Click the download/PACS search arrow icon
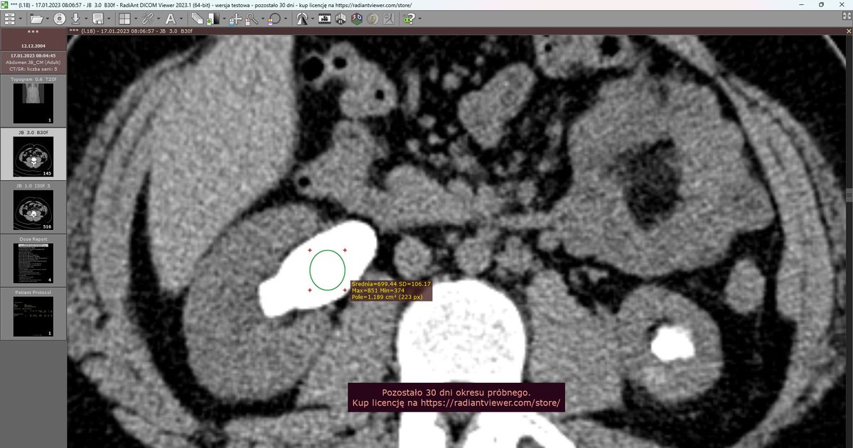 (x=75, y=18)
